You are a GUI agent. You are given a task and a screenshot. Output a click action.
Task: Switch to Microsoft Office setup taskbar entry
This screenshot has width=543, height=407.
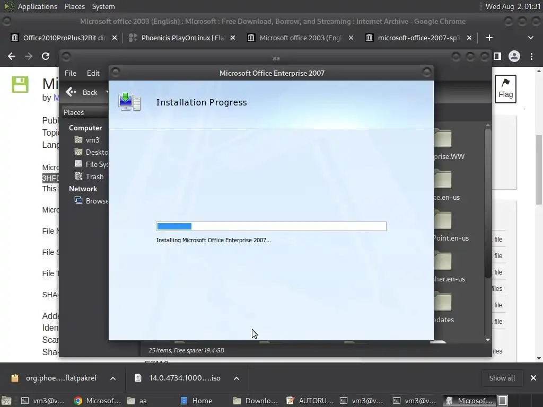click(x=470, y=401)
